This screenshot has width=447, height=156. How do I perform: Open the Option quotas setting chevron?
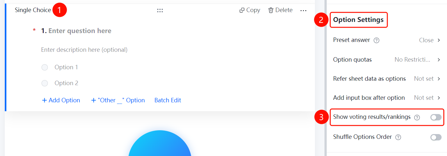pos(439,60)
